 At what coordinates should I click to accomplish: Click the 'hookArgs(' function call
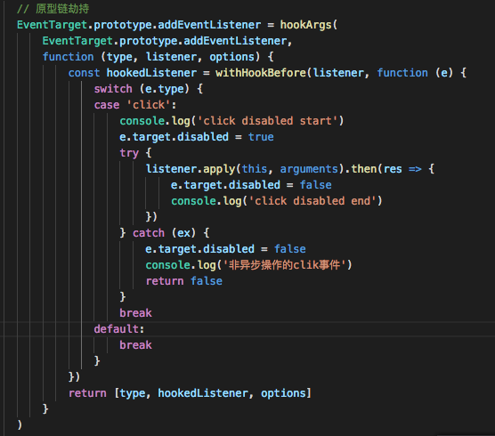(309, 25)
